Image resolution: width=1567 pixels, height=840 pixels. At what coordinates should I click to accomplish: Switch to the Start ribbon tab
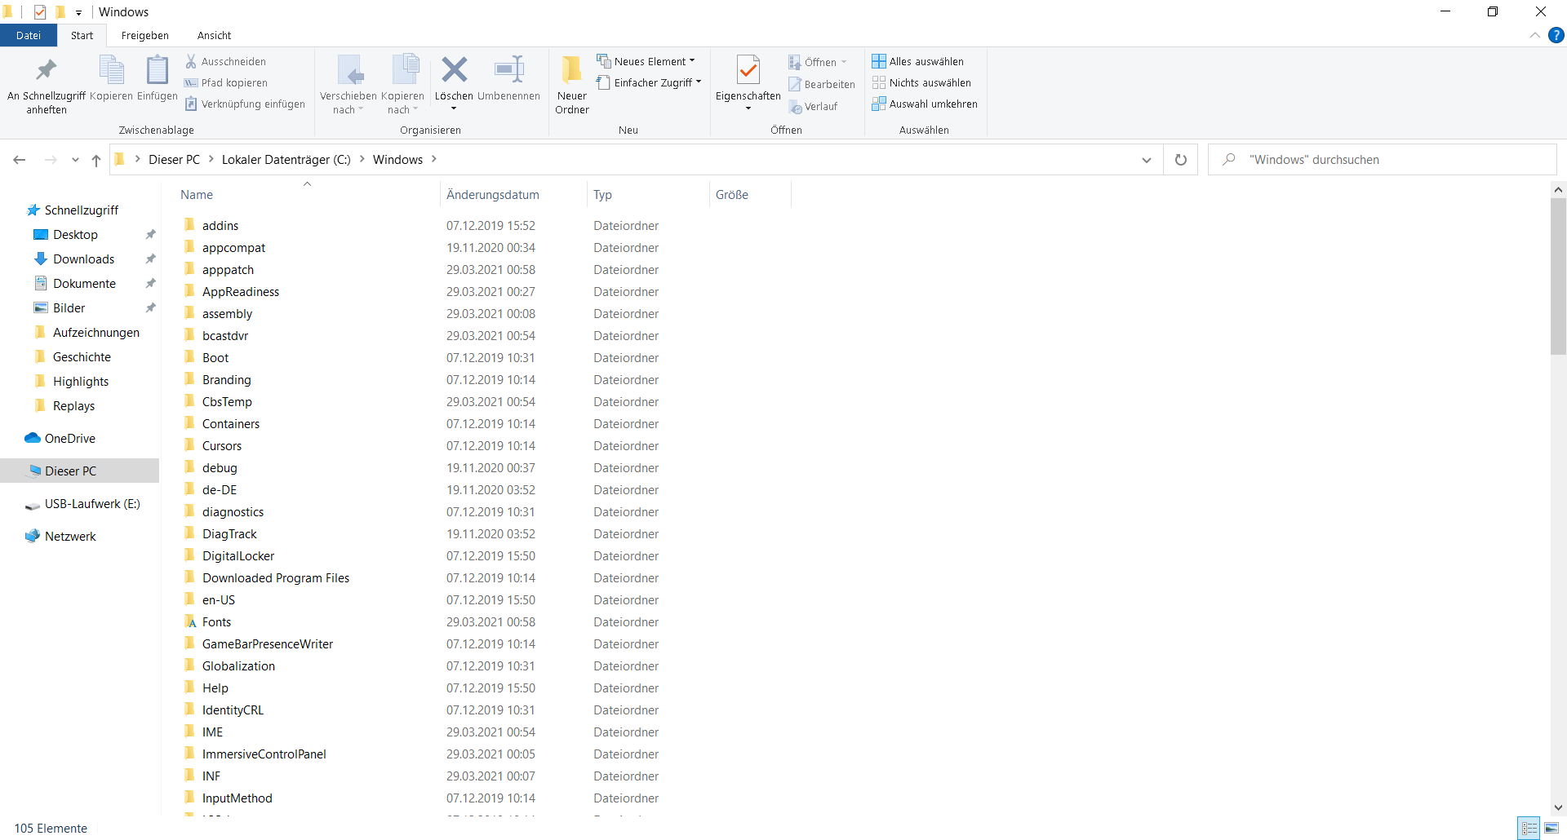[82, 35]
